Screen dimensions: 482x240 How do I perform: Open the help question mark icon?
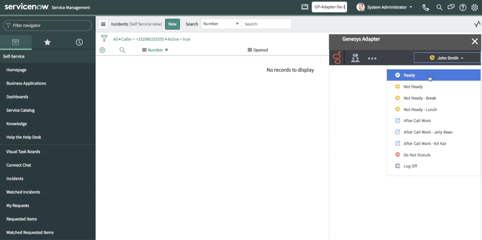(x=462, y=7)
